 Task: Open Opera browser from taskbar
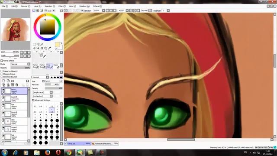58,153
